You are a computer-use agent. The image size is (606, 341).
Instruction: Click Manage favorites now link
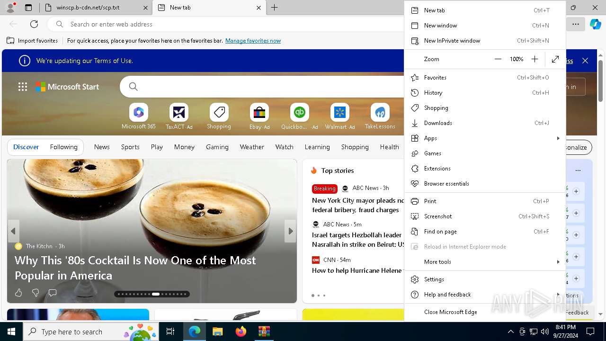(x=253, y=41)
